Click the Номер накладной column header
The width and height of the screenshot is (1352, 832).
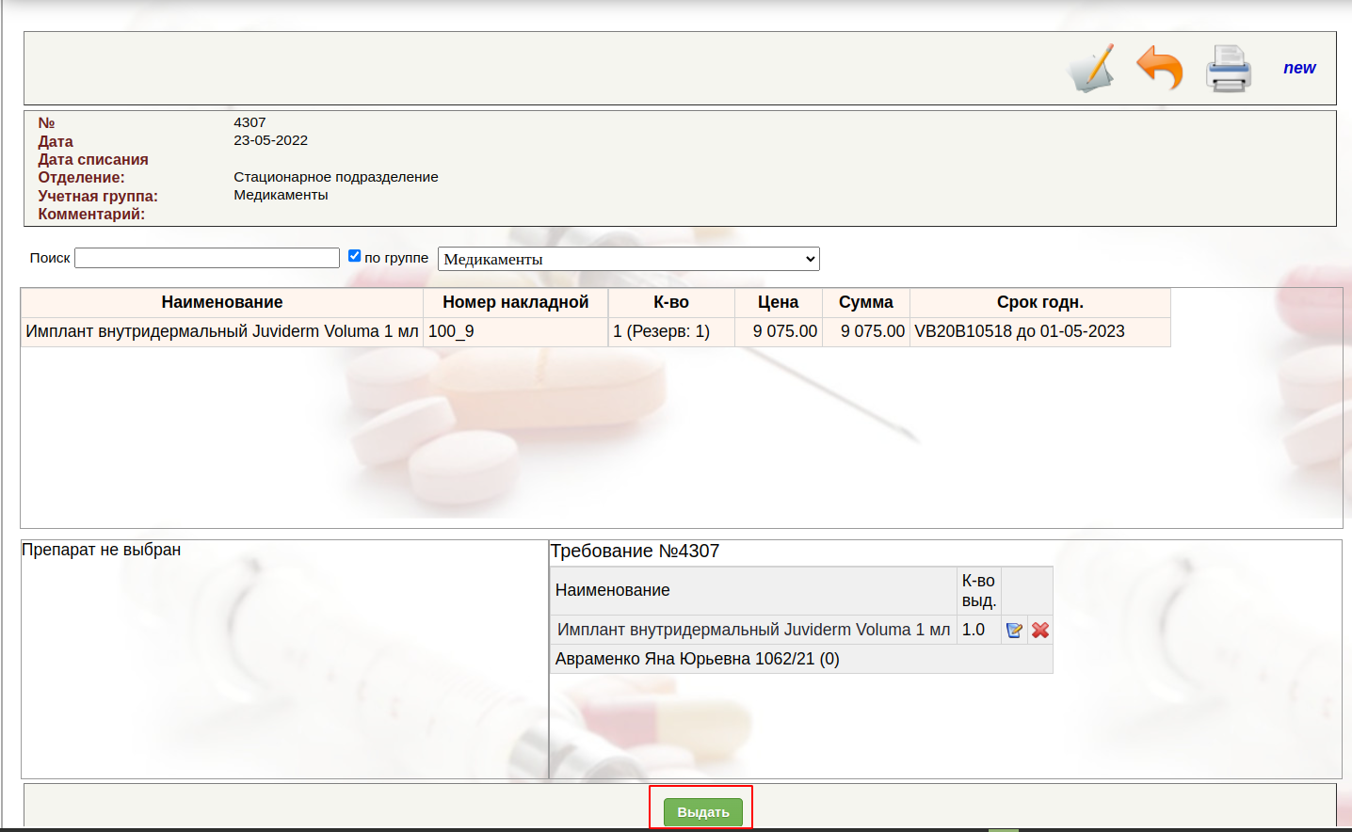[515, 302]
